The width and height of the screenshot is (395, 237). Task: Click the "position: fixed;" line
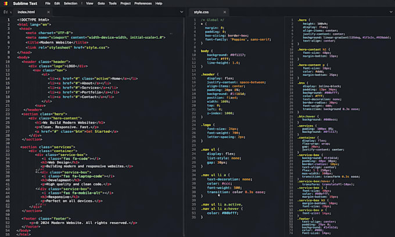(222, 98)
